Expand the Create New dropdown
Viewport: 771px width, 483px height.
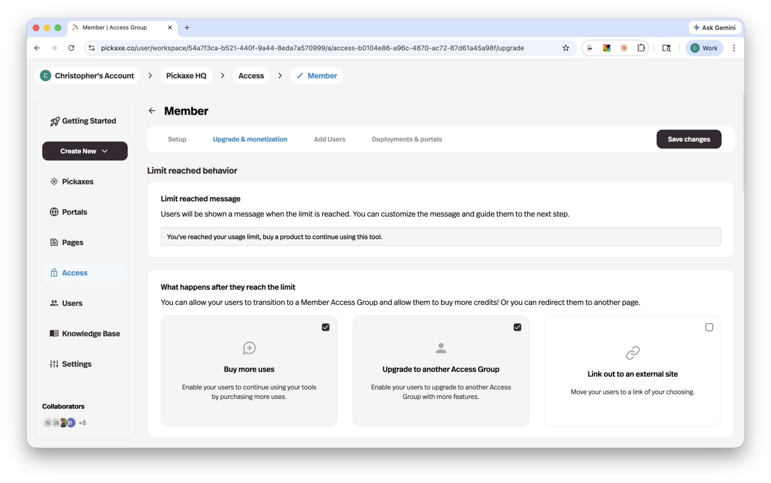(85, 151)
